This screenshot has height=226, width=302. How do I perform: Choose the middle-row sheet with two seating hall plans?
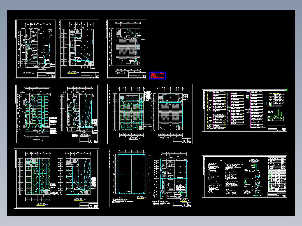[x=150, y=114]
